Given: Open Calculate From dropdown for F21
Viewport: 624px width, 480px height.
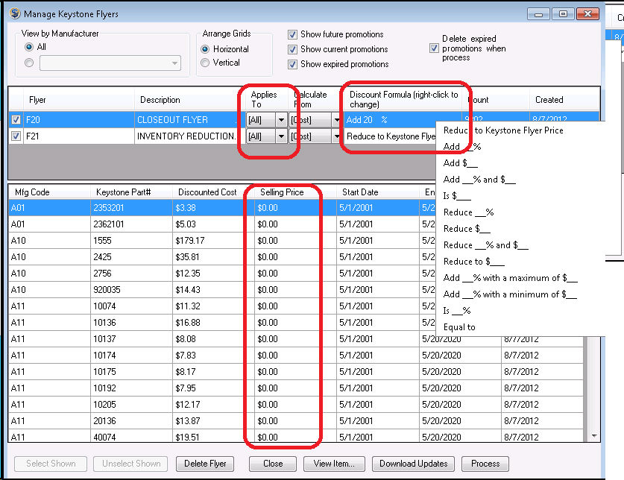Looking at the screenshot, I should pos(335,136).
